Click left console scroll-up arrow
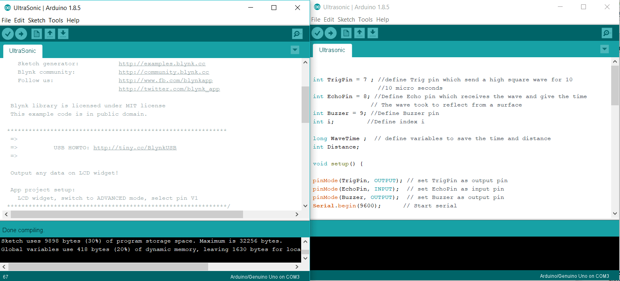The image size is (620, 281). coord(305,241)
